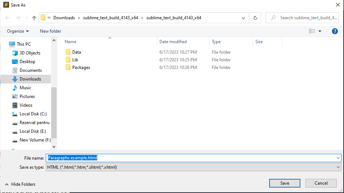Screen dimensions: 344x193
Task: Open recent locations dropdown arrow
Action: (x=27, y=18)
